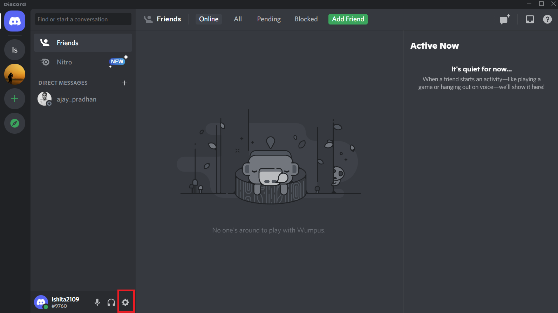558x313 pixels.
Task: Open ajay_pradhan direct message
Action: click(x=83, y=99)
